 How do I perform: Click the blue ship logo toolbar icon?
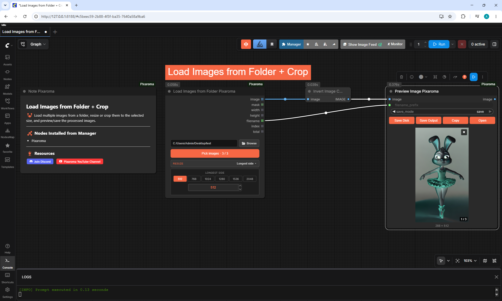(260, 44)
